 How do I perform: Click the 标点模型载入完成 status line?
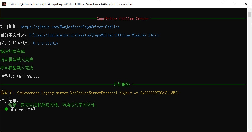[x=17, y=68]
